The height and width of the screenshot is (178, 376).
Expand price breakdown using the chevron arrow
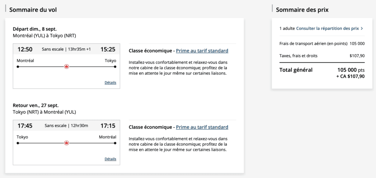(x=362, y=28)
